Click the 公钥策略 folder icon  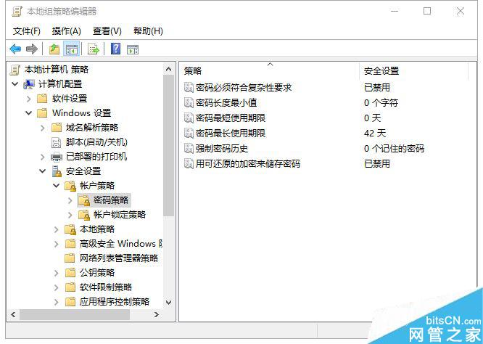pyautogui.click(x=70, y=273)
